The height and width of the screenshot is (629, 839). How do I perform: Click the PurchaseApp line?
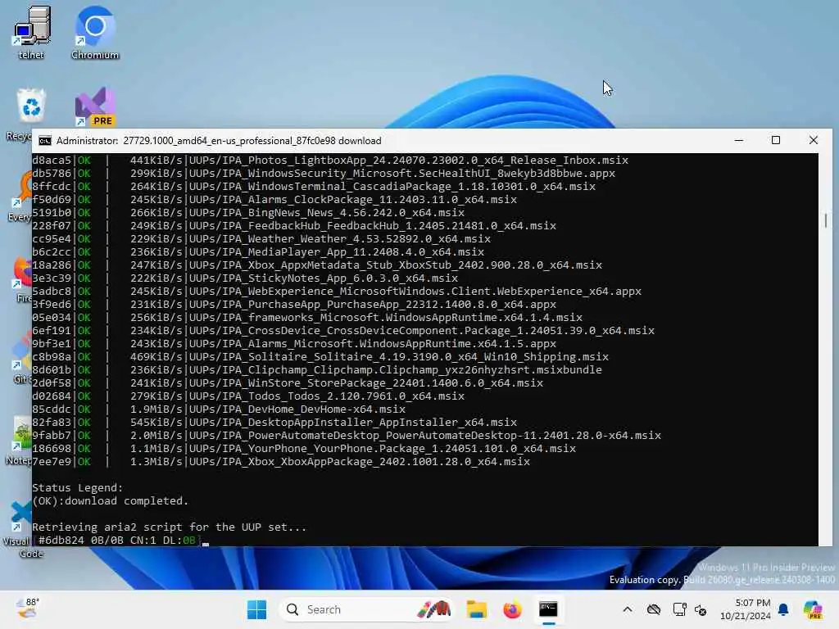click(294, 305)
